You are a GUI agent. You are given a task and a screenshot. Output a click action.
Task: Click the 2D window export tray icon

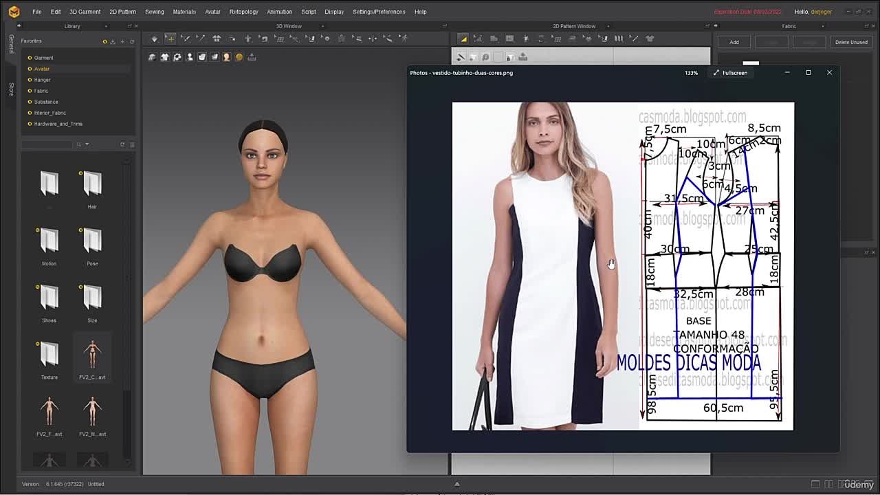pos(522,57)
